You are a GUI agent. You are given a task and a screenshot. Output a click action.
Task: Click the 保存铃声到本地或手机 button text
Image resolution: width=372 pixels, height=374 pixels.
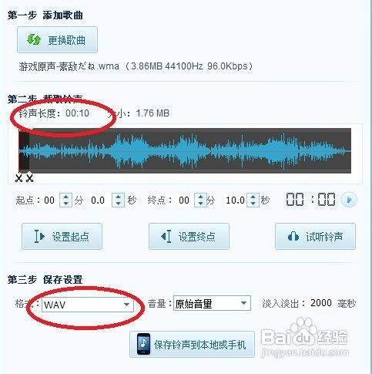click(199, 345)
